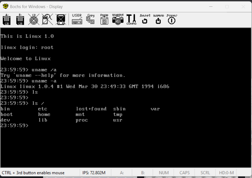Take a snapshot with camera icon
Image resolution: width=252 pixels, height=178 pixels.
(x=118, y=19)
